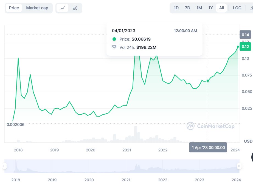Switch to the line chart view icon
The width and height of the screenshot is (253, 189).
[x=63, y=8]
